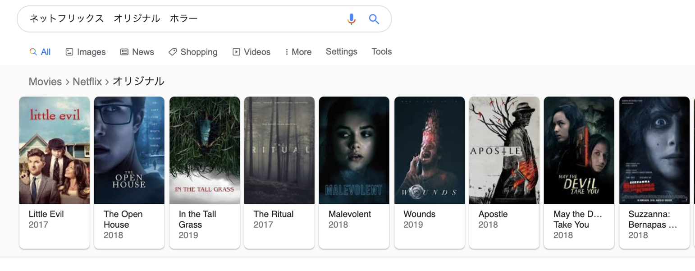Open search Tools

tap(382, 51)
